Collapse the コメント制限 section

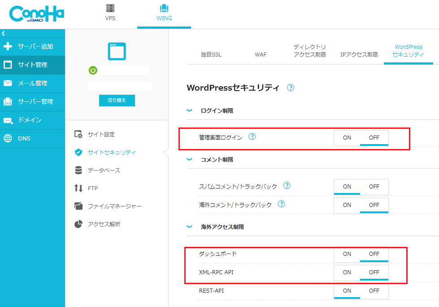coord(190,159)
